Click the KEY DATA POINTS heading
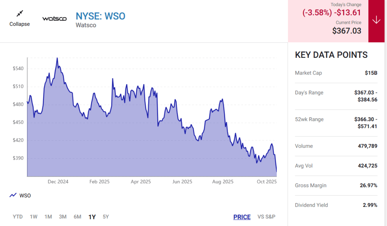This screenshot has height=226, width=387. point(331,55)
